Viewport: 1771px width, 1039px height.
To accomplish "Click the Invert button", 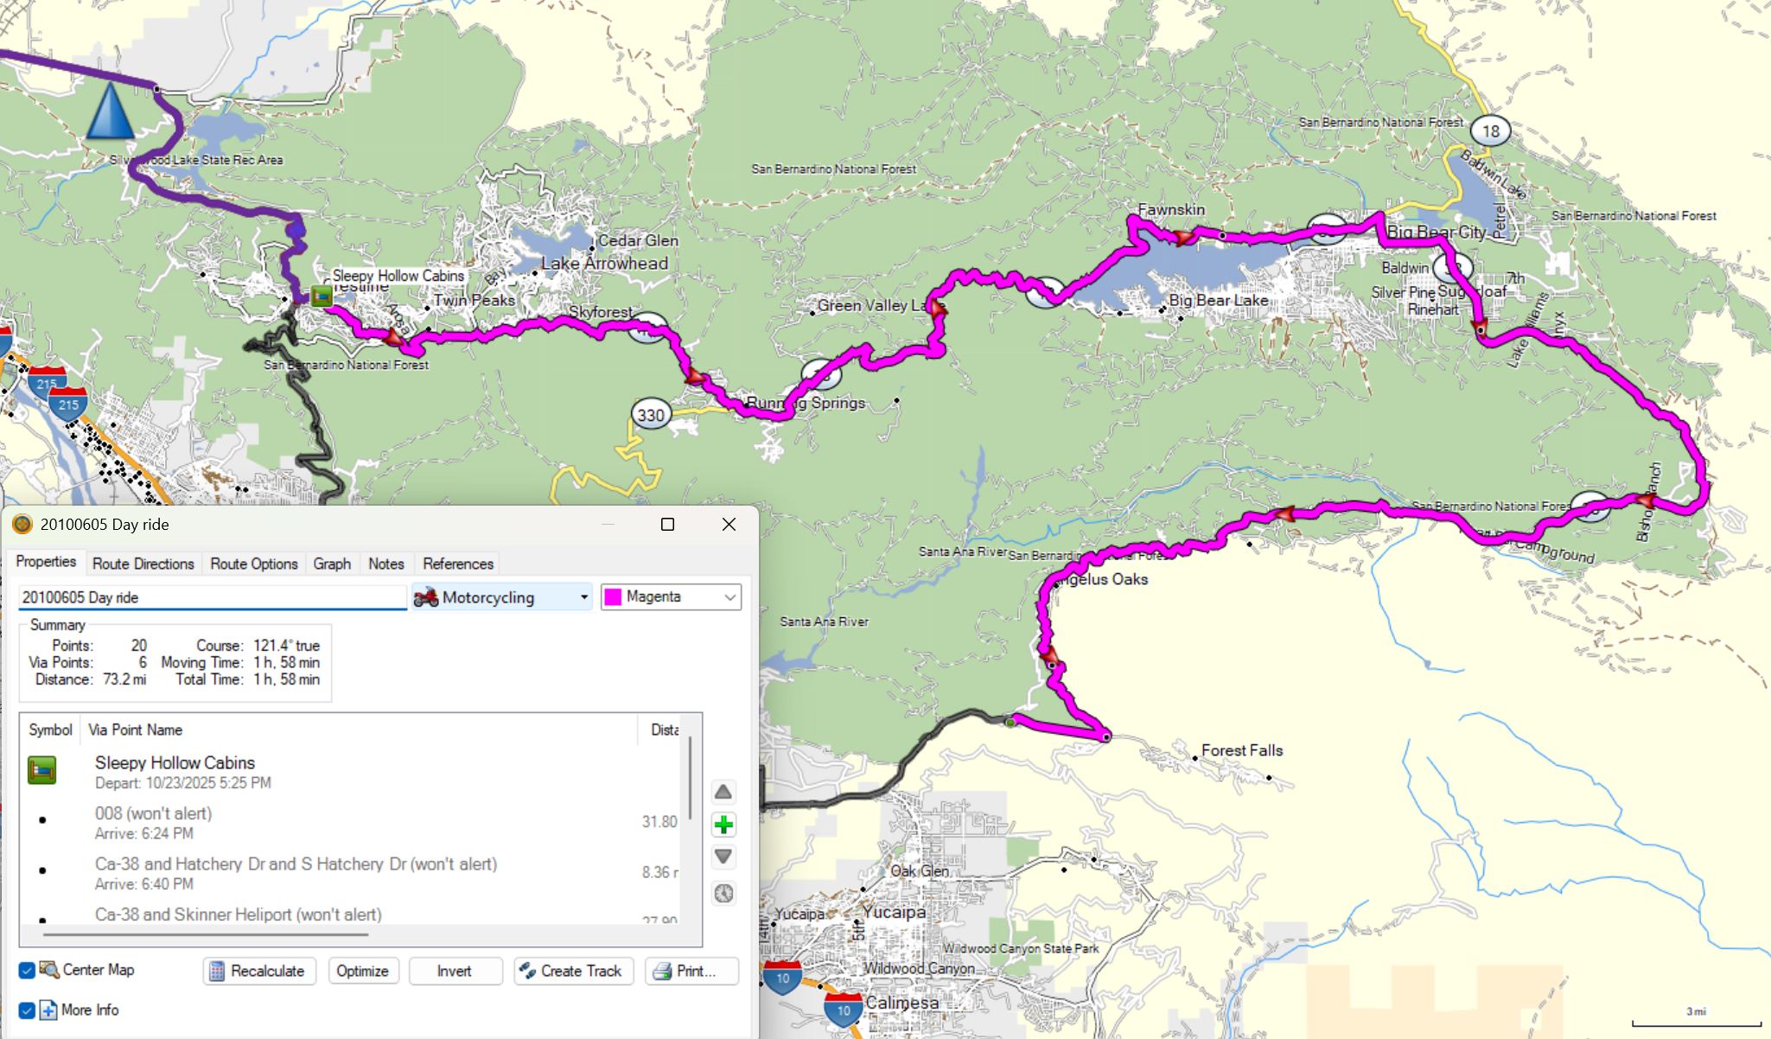I will click(455, 971).
